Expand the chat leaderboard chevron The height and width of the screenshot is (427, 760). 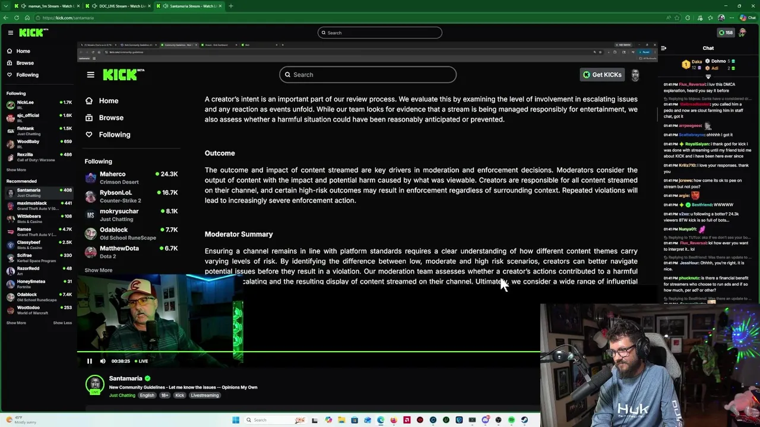coord(708,77)
